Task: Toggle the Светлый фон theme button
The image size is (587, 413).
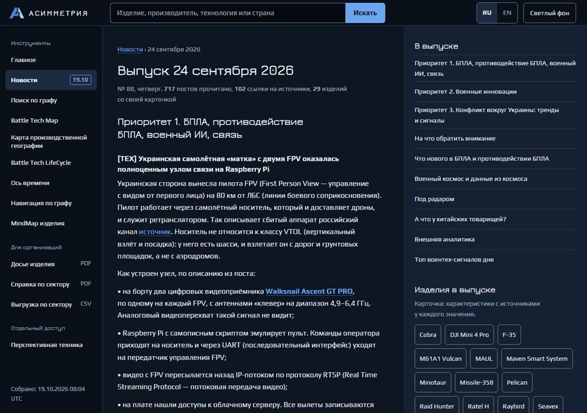Action: coord(549,13)
